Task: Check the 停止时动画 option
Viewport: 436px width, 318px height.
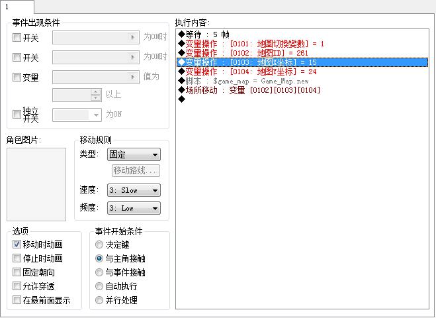Action: click(17, 258)
